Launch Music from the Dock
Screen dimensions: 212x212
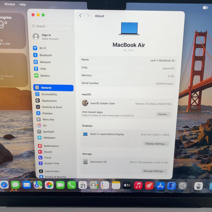138,185
